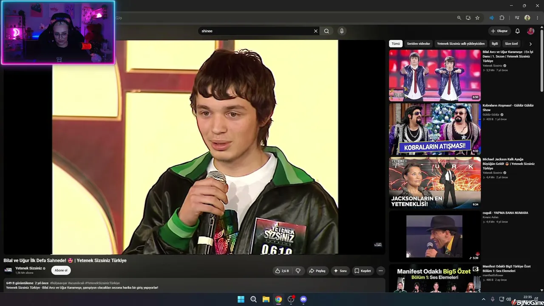544x306 pixels.
Task: Bookmark this page with the star icon
Action: coord(477,18)
